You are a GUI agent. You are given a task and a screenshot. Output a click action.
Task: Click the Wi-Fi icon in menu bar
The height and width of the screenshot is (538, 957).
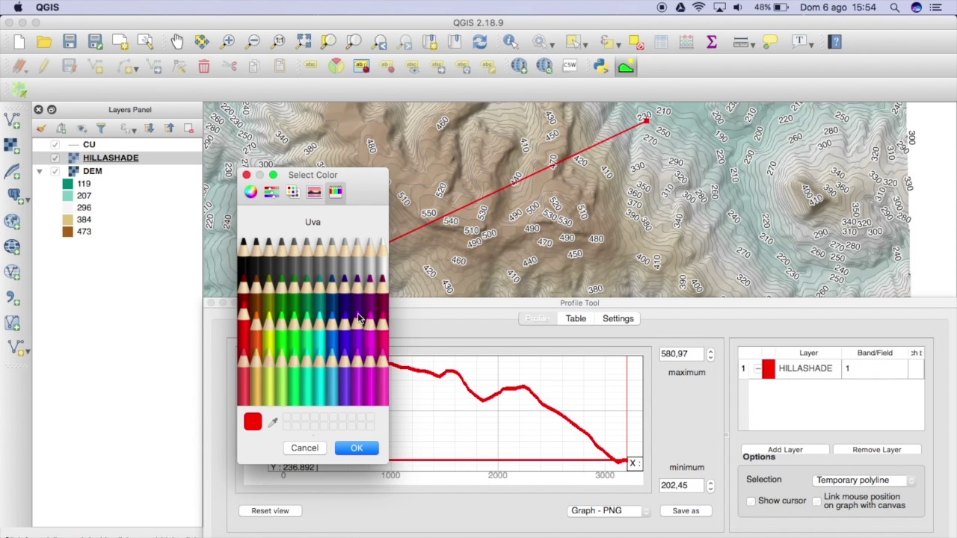tap(699, 7)
